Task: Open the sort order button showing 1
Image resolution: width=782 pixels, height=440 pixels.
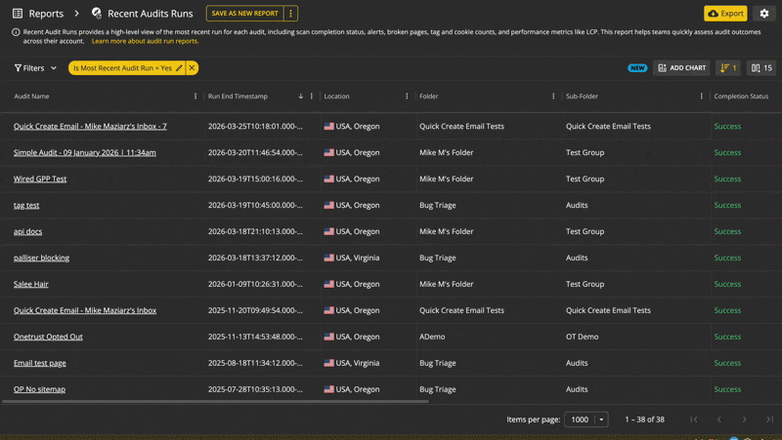Action: (x=728, y=68)
